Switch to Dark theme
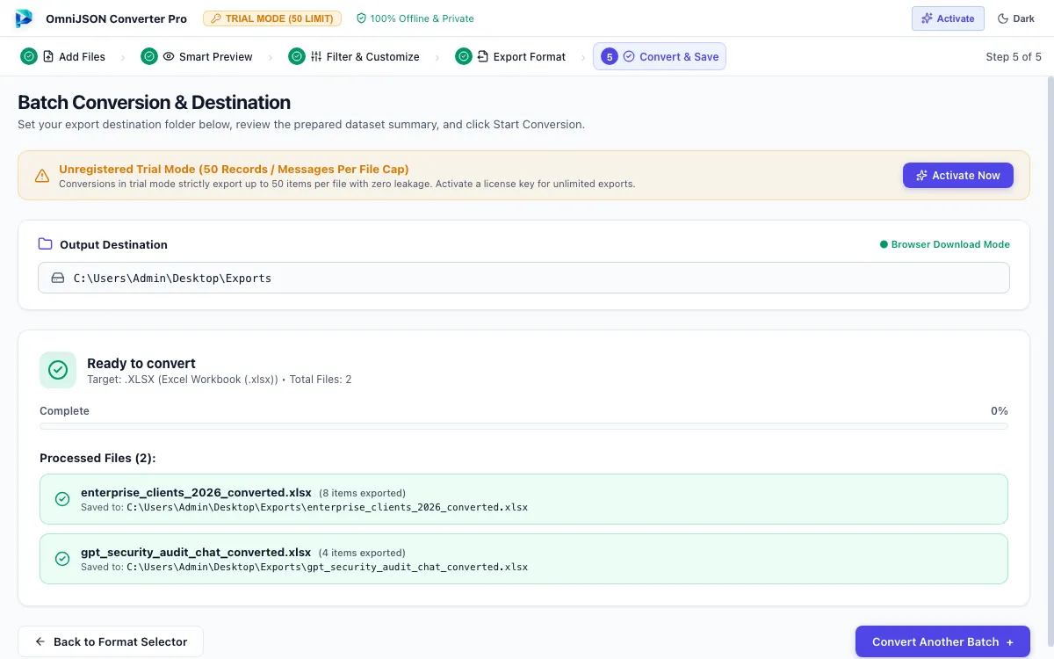 [1015, 18]
